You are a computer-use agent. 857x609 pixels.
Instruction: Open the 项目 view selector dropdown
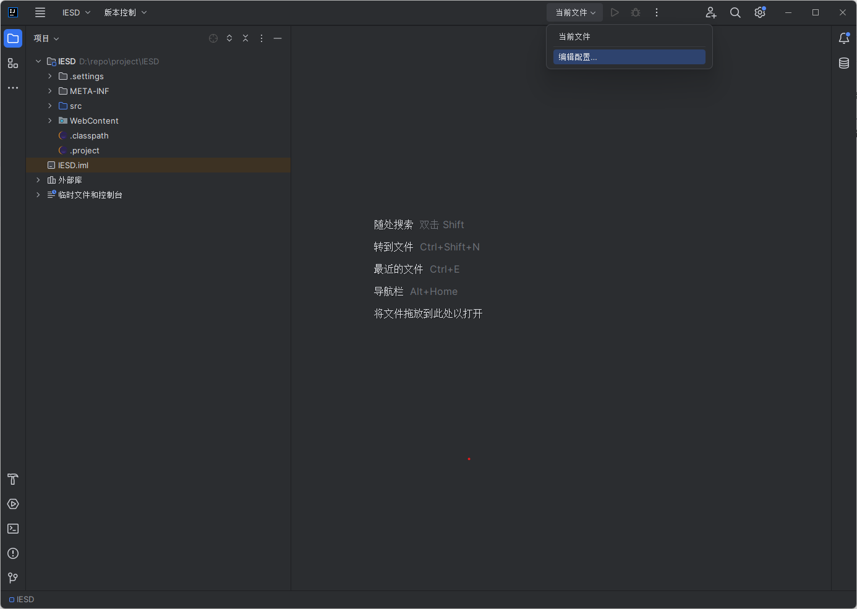(46, 38)
